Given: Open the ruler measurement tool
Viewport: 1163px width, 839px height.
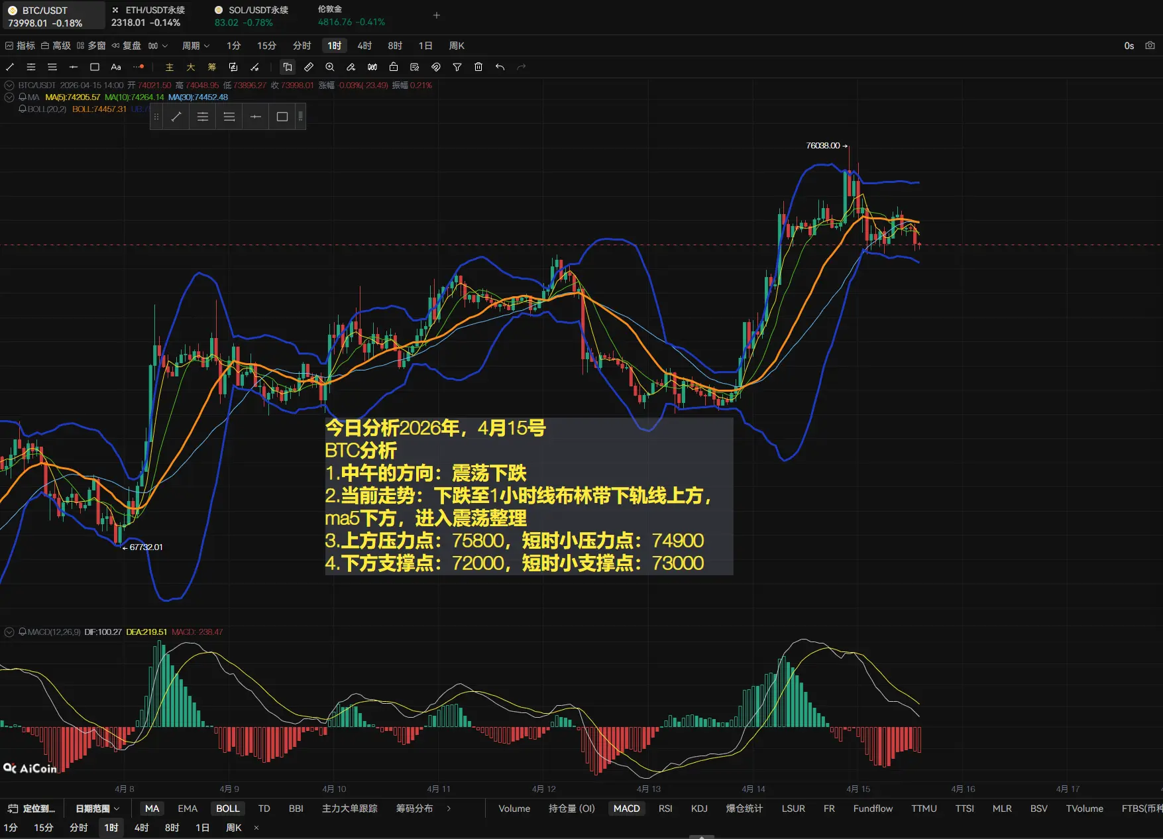Looking at the screenshot, I should click(x=309, y=67).
